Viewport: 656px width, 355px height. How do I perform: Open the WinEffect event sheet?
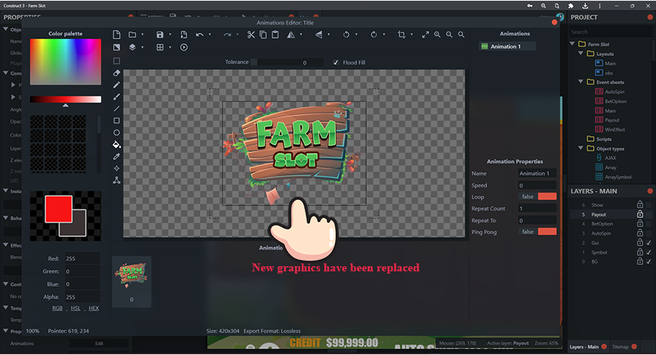pyautogui.click(x=615, y=129)
